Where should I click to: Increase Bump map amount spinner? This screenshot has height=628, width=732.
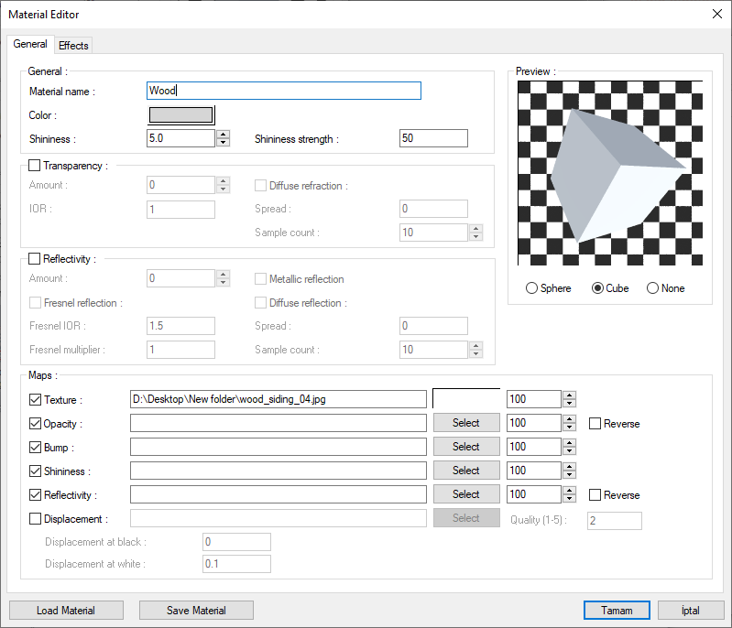tap(569, 443)
